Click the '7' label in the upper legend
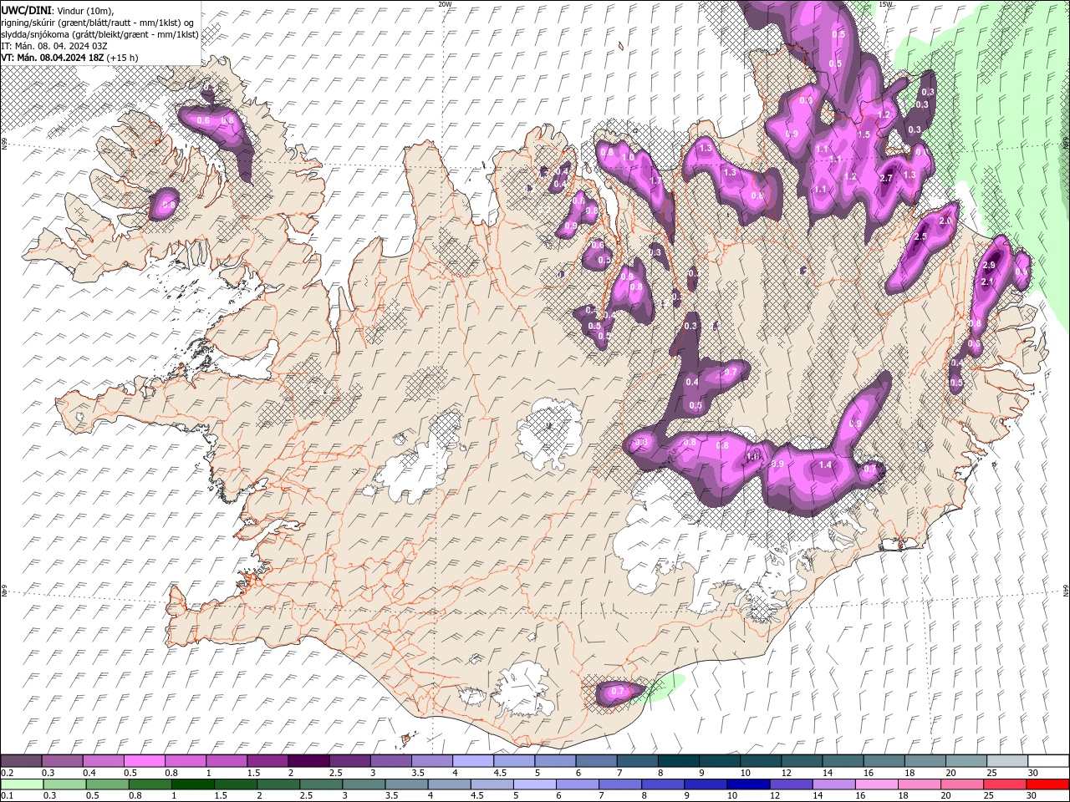Viewport: 1070px width, 802px height. pyautogui.click(x=621, y=773)
